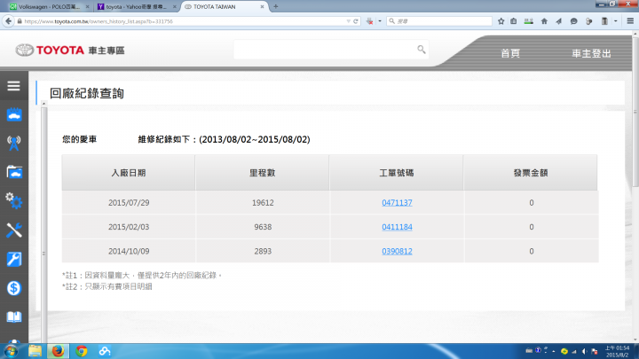Switch to toyota Yahoo search tab
639x359 pixels.
pyautogui.click(x=136, y=6)
